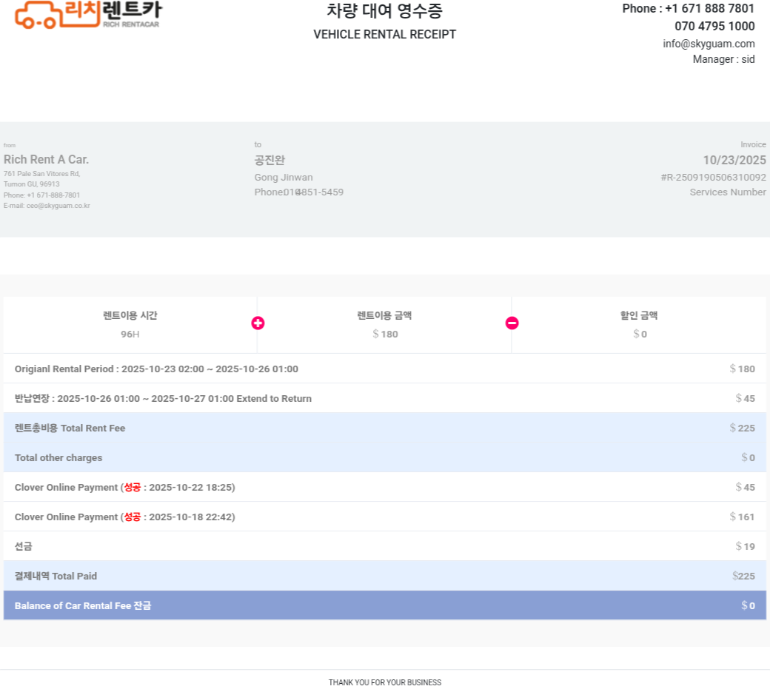Click the pink plus circle icon
This screenshot has width=770, height=689.
click(x=258, y=323)
